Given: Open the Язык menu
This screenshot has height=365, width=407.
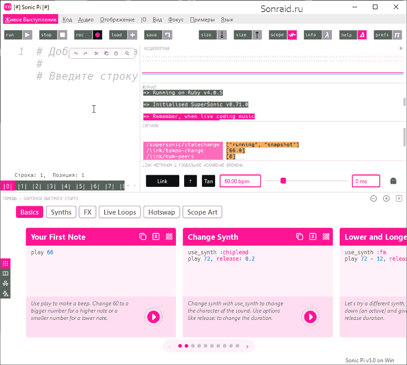Looking at the screenshot, I should click(227, 19).
